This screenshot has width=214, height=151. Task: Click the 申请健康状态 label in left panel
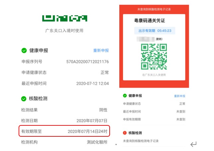(x=34, y=73)
